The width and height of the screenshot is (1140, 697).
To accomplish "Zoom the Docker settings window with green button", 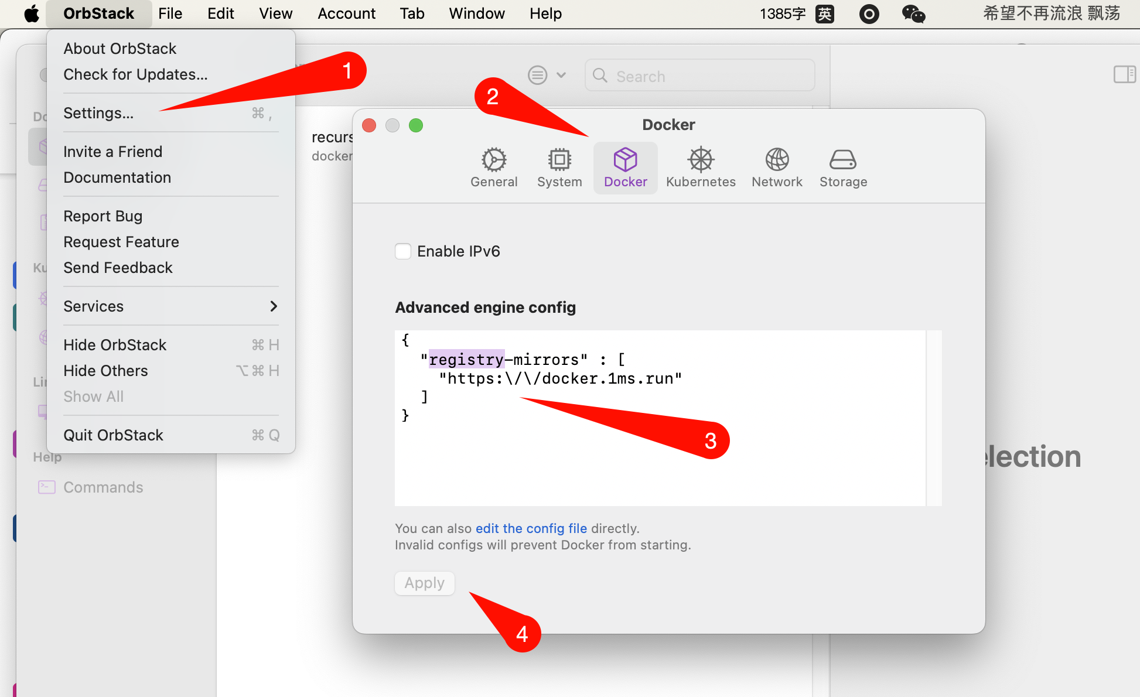I will (x=416, y=125).
